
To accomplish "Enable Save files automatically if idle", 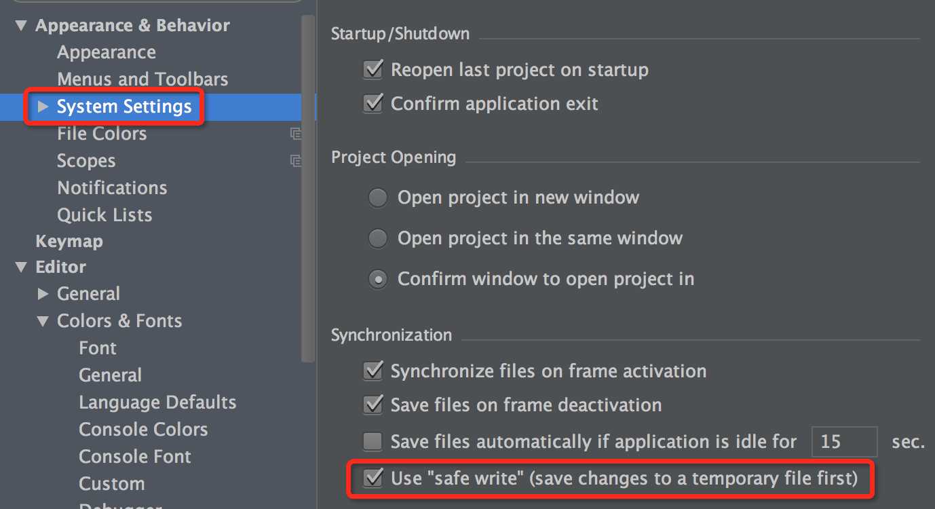I will (373, 442).
